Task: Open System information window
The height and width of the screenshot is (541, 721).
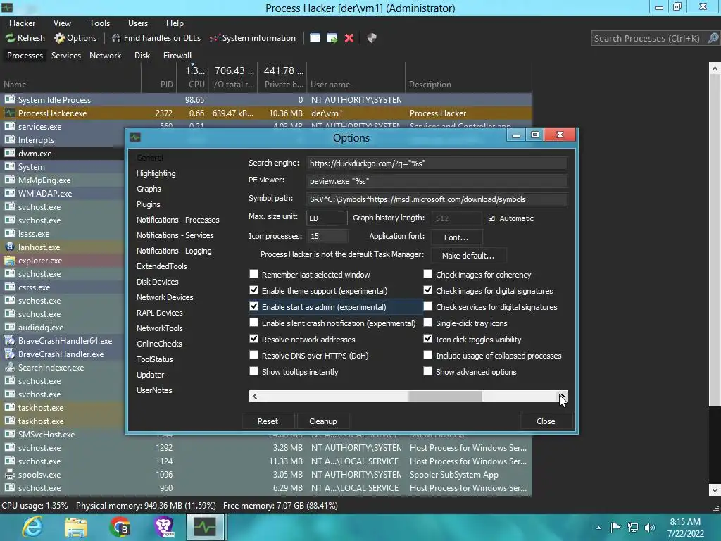Action: point(253,38)
